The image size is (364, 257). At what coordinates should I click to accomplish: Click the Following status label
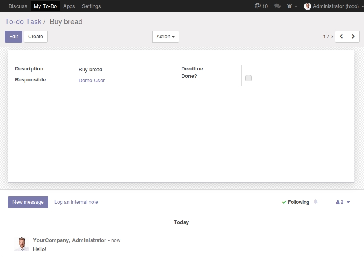(x=298, y=202)
